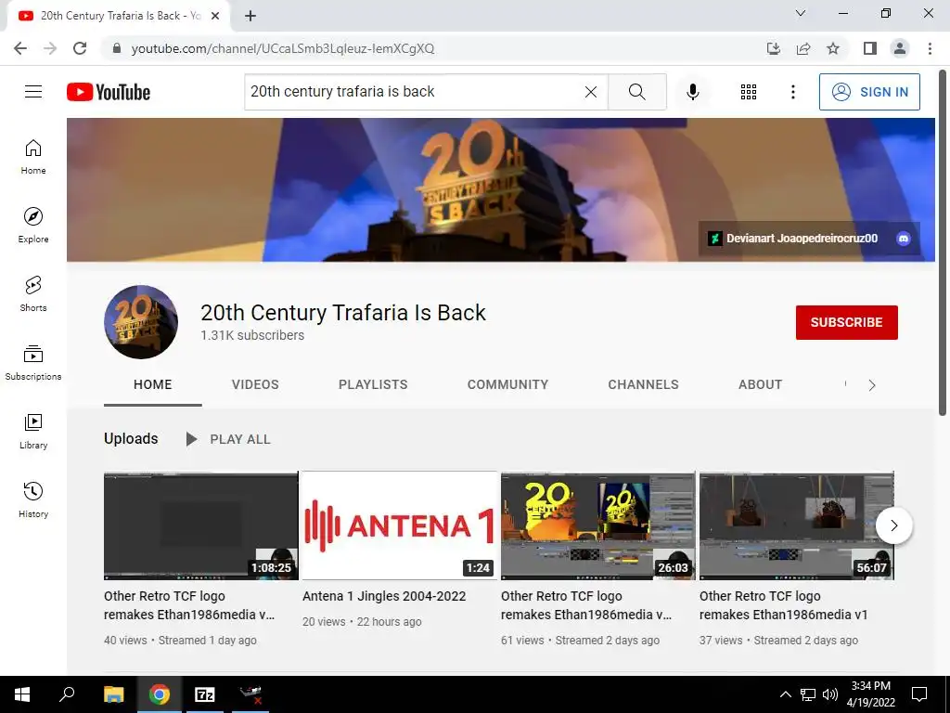This screenshot has width=950, height=713.
Task: Click the YouTube logo
Action: click(109, 92)
